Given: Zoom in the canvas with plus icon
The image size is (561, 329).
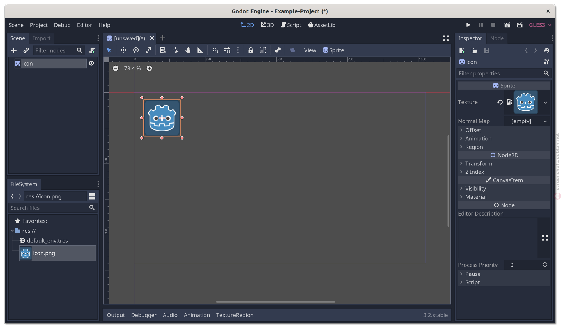Looking at the screenshot, I should click(x=149, y=68).
